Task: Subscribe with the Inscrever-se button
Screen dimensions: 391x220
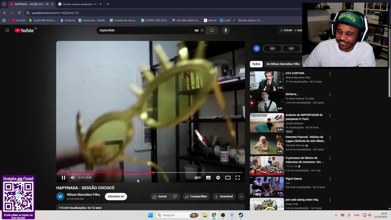Action: click(116, 196)
